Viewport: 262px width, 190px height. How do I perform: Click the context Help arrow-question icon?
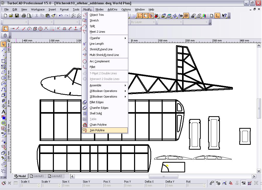(224, 16)
